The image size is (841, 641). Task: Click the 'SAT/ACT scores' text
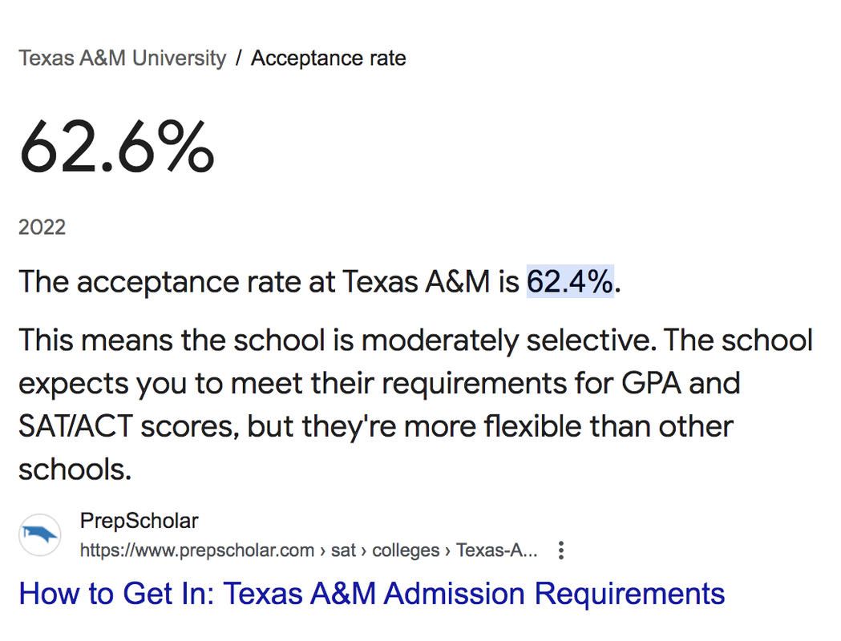click(129, 426)
